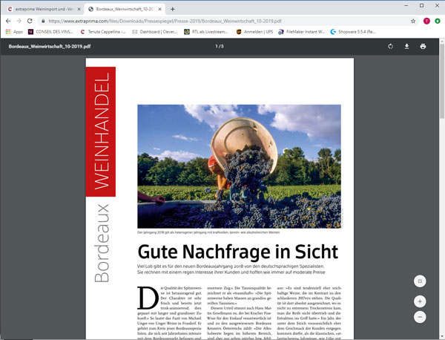Download the PDF file

click(406, 46)
